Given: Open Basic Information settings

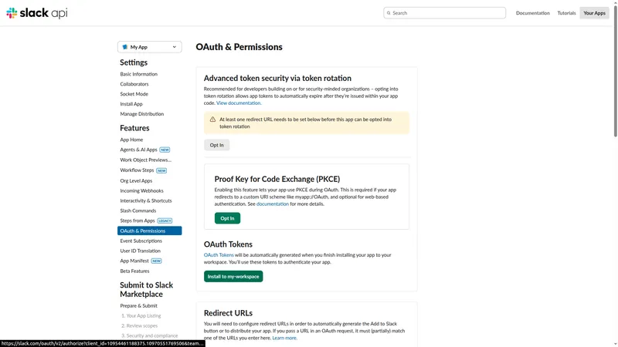Looking at the screenshot, I should (x=139, y=74).
